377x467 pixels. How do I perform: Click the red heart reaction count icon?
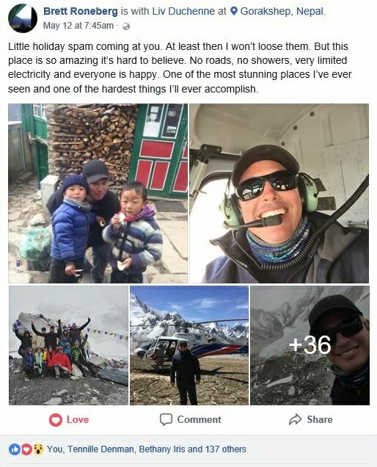26,449
